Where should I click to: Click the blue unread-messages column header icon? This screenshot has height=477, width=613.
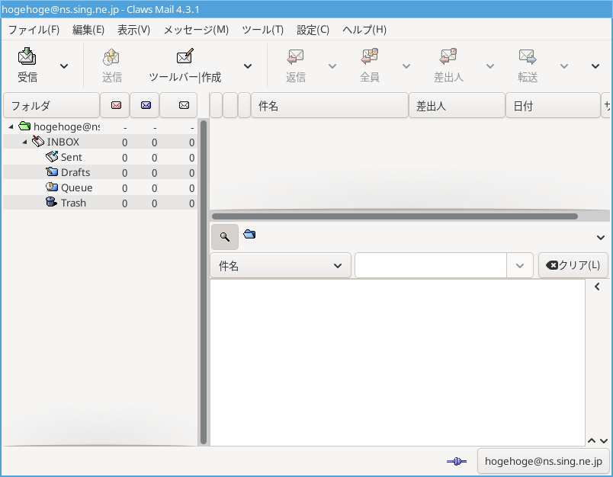146,105
